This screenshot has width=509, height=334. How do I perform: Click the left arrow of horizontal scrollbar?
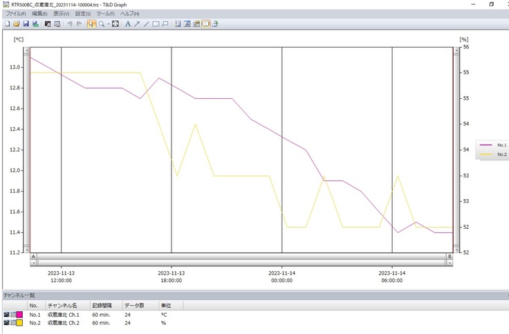click(33, 263)
